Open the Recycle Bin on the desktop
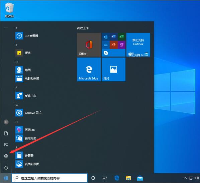200x183 pixels. pos(9,10)
